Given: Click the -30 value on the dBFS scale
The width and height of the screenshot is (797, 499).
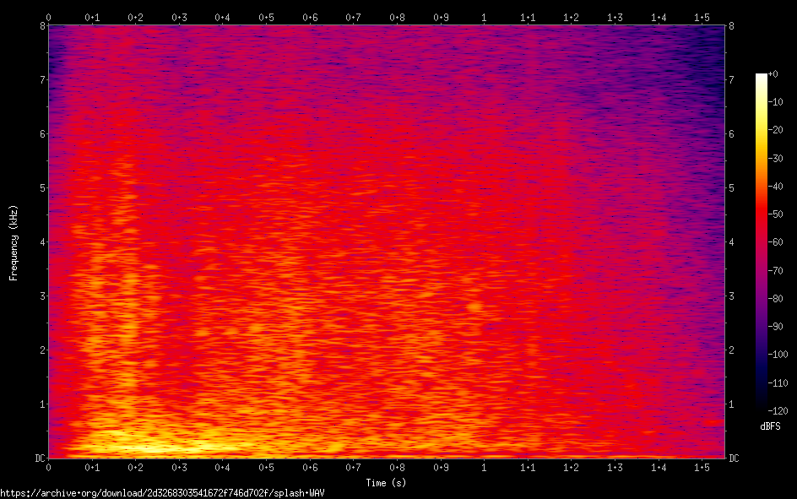Looking at the screenshot, I should pos(779,159).
